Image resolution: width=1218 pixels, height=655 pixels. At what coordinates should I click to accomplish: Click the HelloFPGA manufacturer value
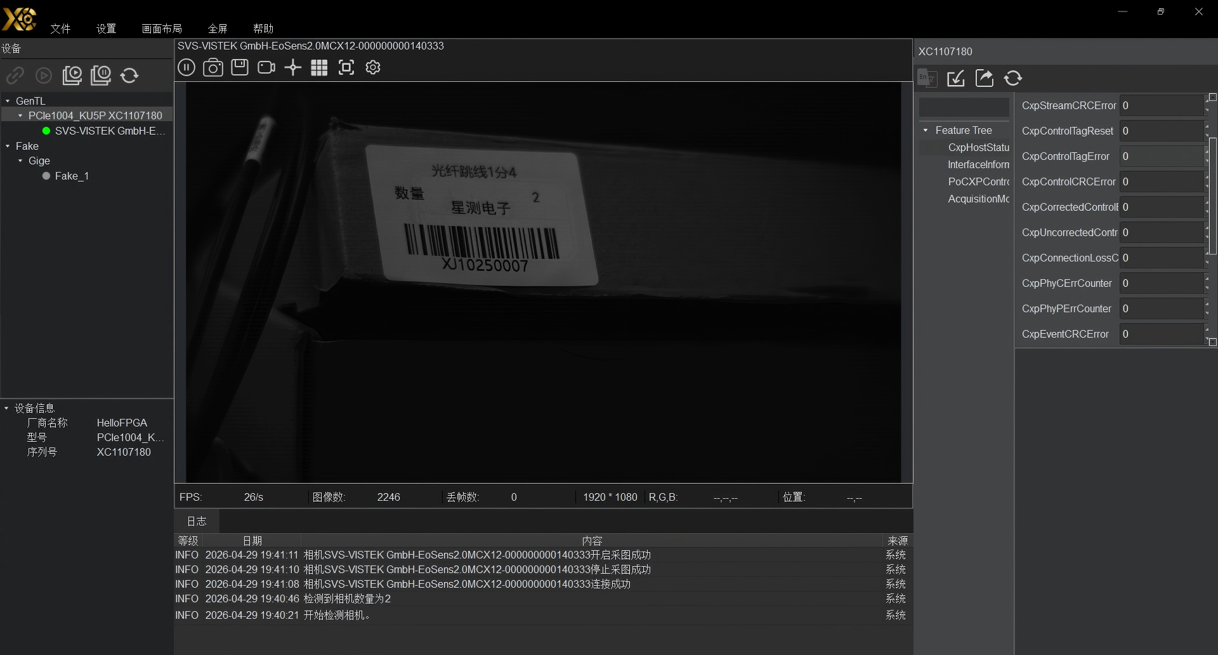[122, 423]
